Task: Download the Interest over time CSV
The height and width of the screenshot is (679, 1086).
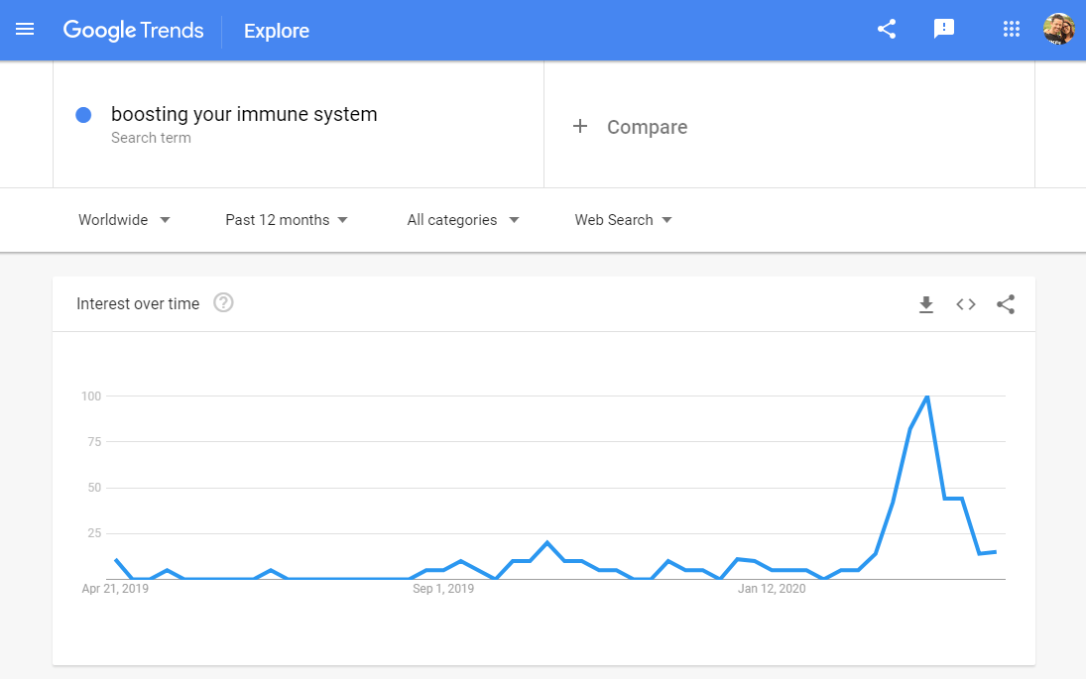Action: (926, 304)
